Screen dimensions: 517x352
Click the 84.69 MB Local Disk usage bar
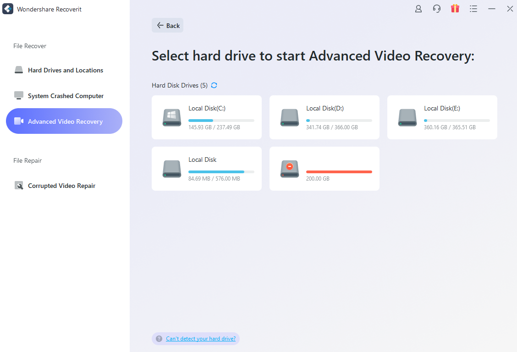coord(221,172)
